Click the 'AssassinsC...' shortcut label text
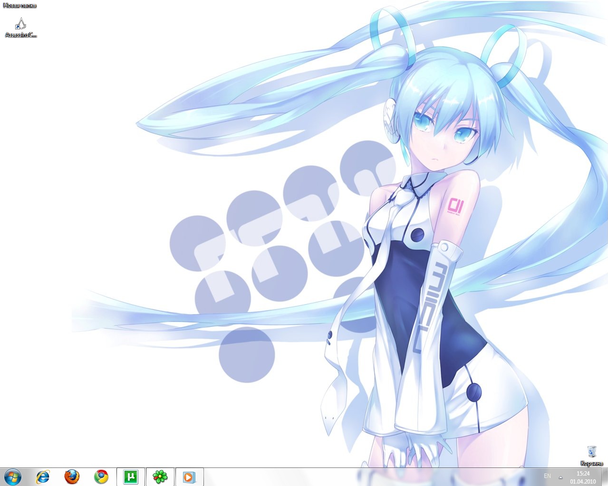The width and height of the screenshot is (608, 486). [20, 35]
